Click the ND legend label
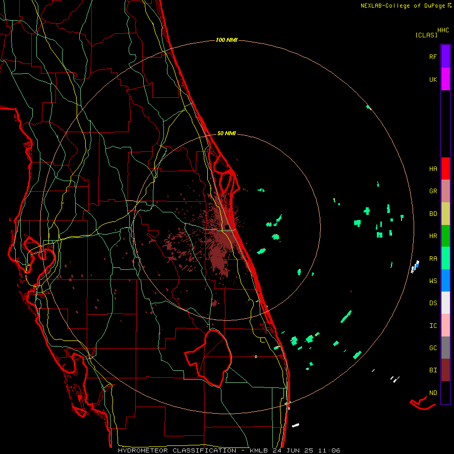Image resolution: width=454 pixels, height=454 pixels. 433,393
